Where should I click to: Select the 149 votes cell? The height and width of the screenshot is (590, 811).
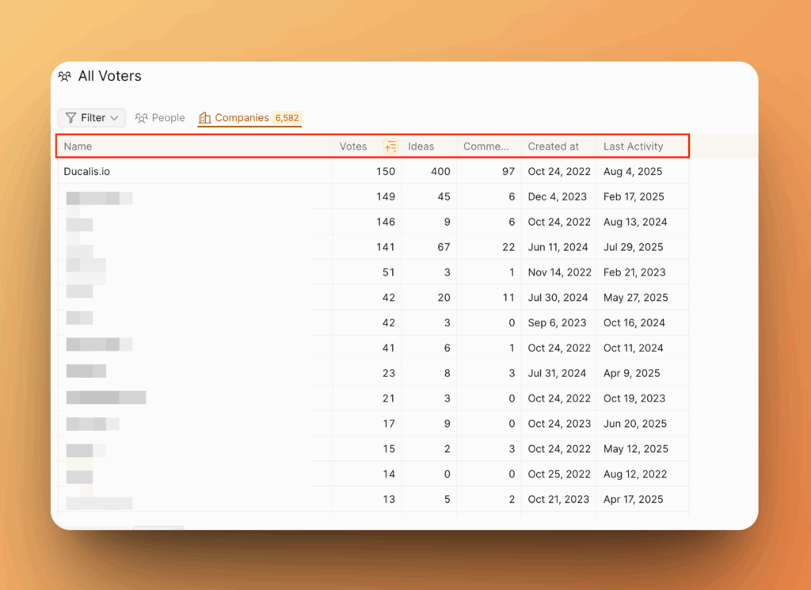pyautogui.click(x=385, y=196)
